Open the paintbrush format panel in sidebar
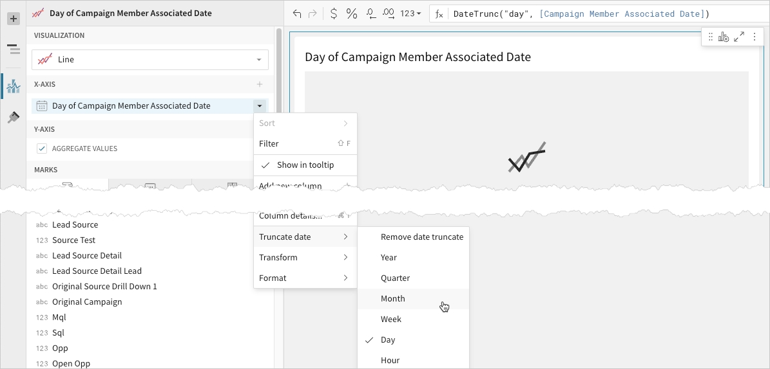 [x=13, y=117]
